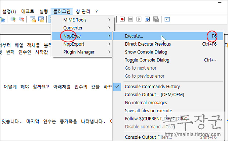This screenshot has width=228, height=141.
Task: Expand MIME Tools submenu
Action: click(82, 20)
